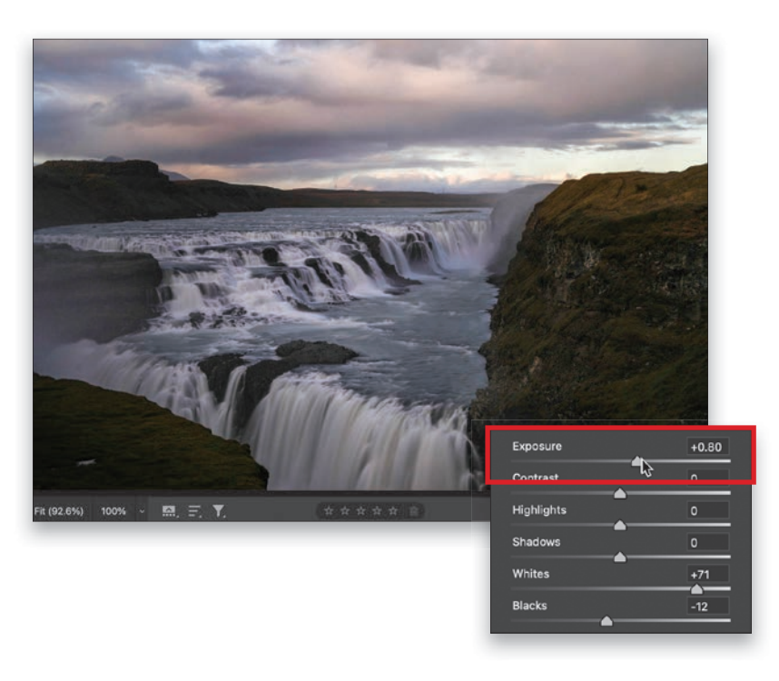Click the Whites value field +71
Screen dimensions: 779x681
coord(707,574)
